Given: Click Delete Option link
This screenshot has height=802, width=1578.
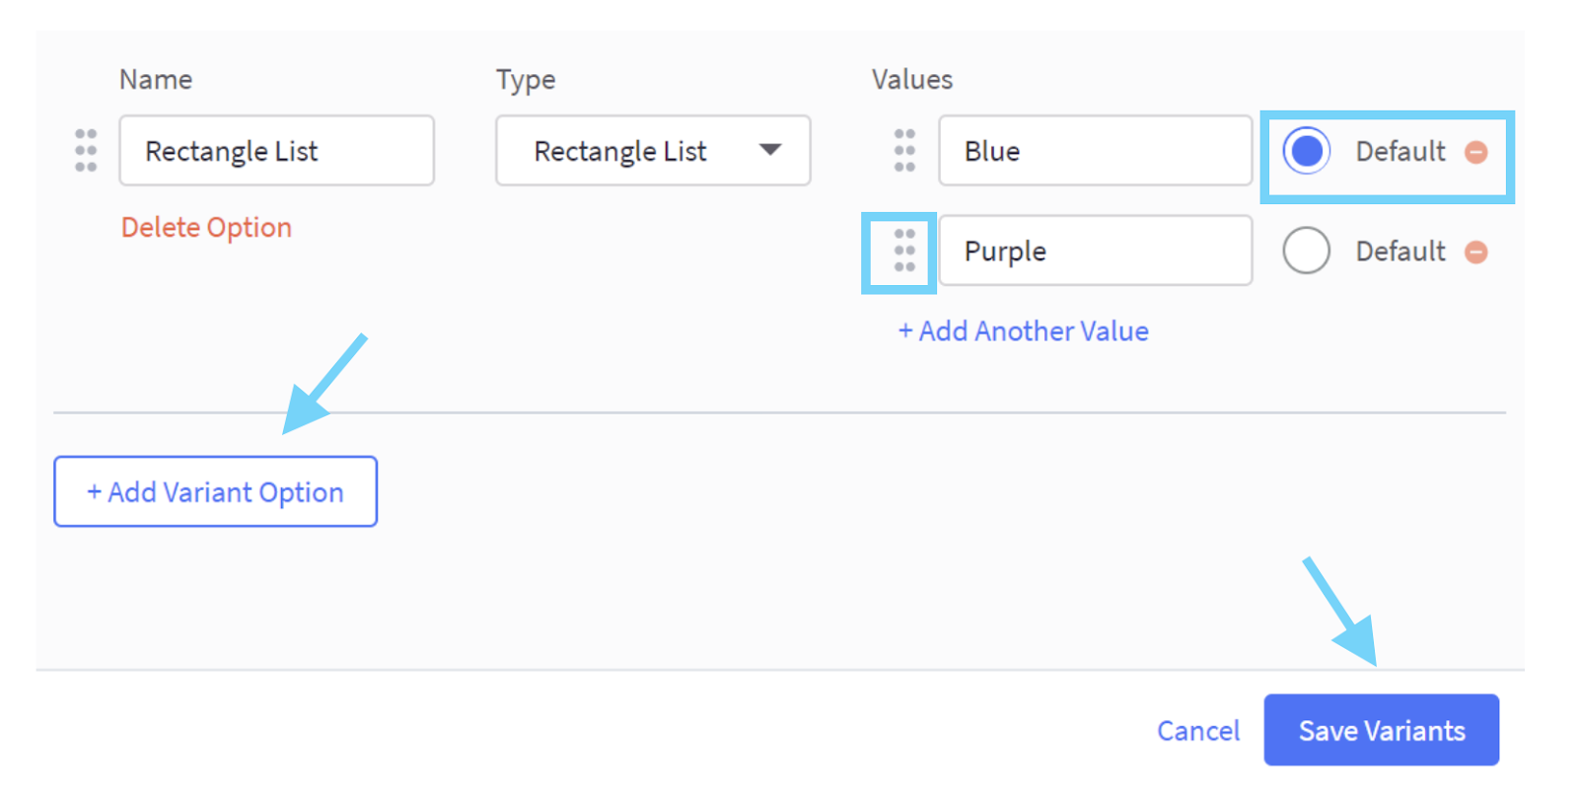Looking at the screenshot, I should (206, 228).
